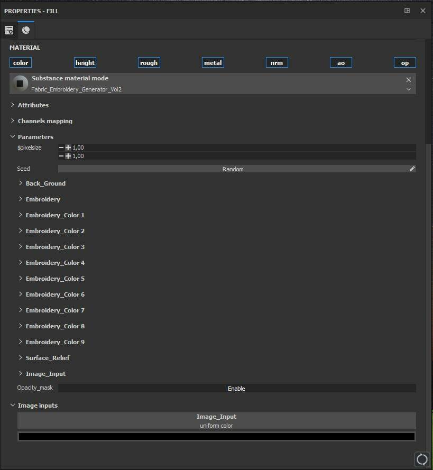The height and width of the screenshot is (470, 433).
Task: Expand the Embroidery group
Action: 21,199
